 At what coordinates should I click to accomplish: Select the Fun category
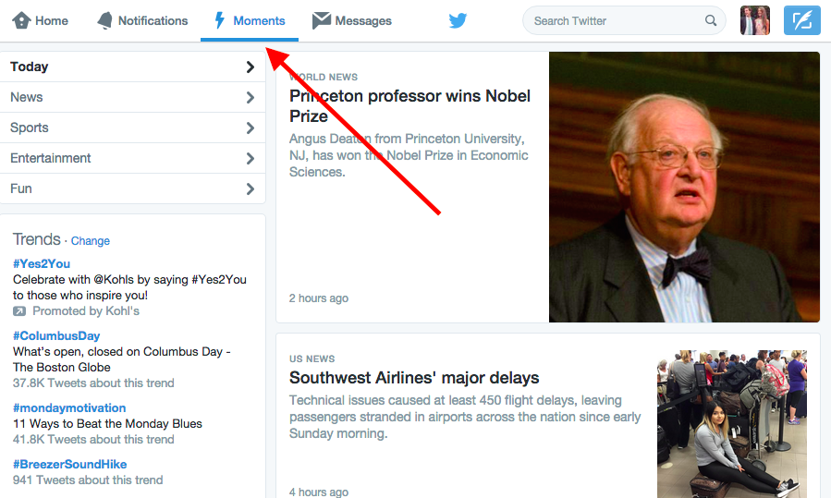(x=132, y=188)
